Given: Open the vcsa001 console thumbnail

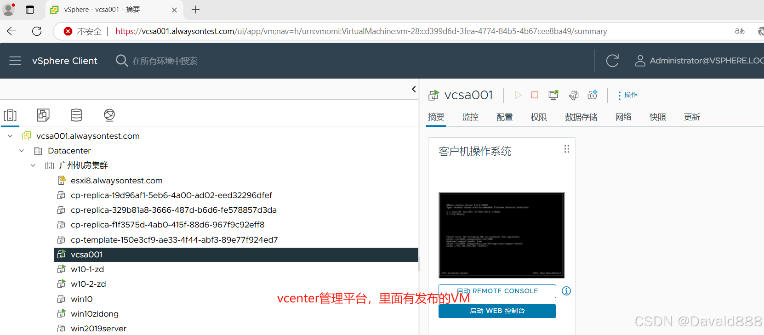Looking at the screenshot, I should (x=502, y=235).
